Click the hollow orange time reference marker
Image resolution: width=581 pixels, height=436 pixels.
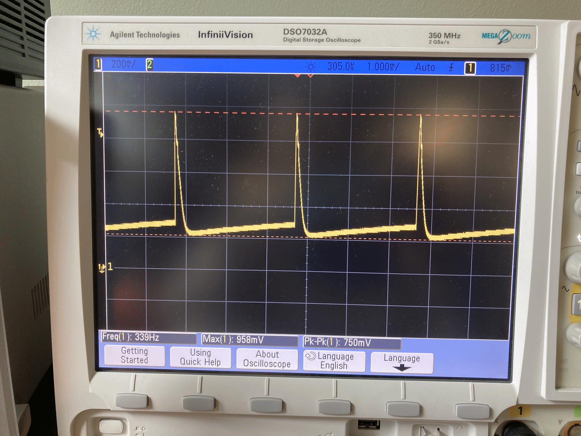(311, 76)
